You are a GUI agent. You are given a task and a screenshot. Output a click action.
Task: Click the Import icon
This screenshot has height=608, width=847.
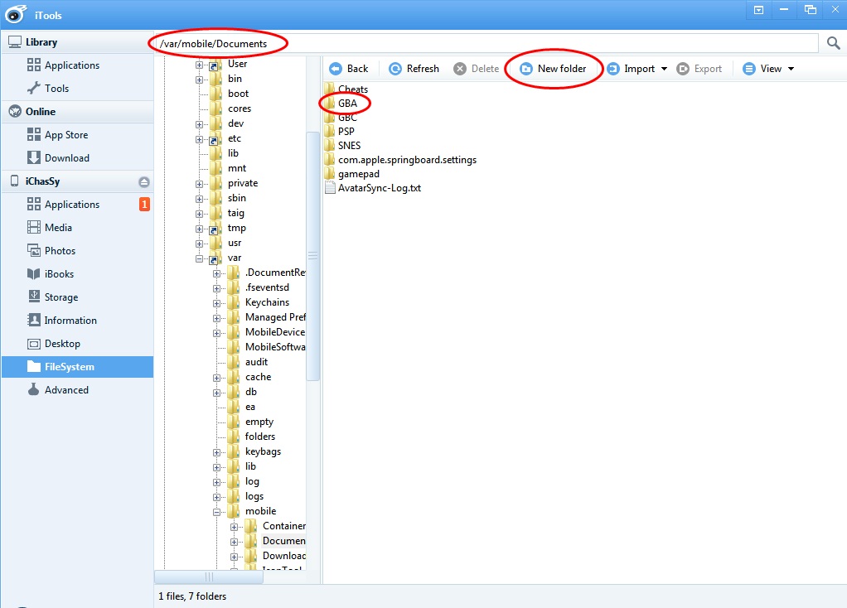point(613,69)
